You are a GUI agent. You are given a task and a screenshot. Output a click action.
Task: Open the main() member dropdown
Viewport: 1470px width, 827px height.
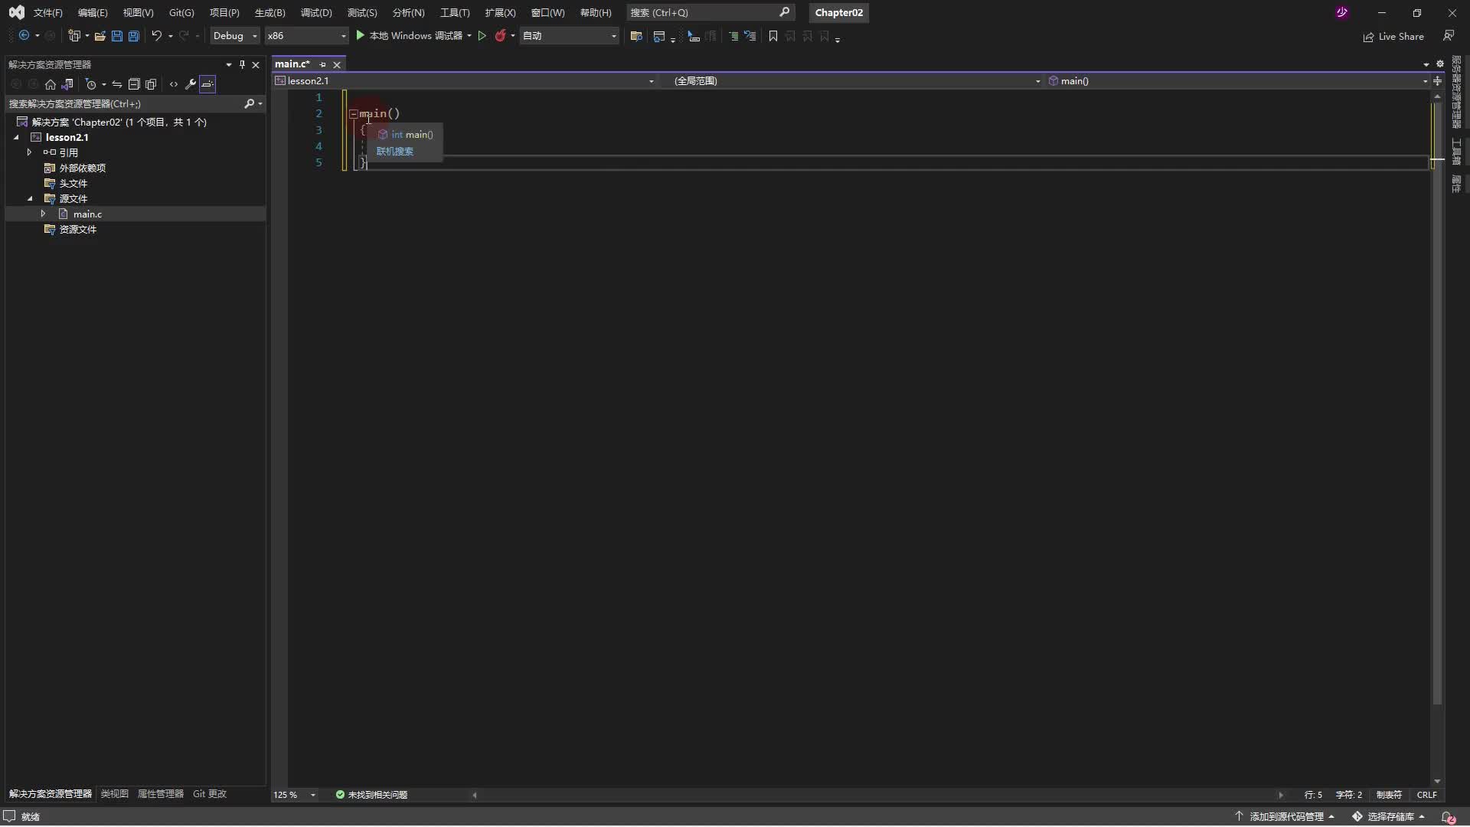pos(1238,80)
